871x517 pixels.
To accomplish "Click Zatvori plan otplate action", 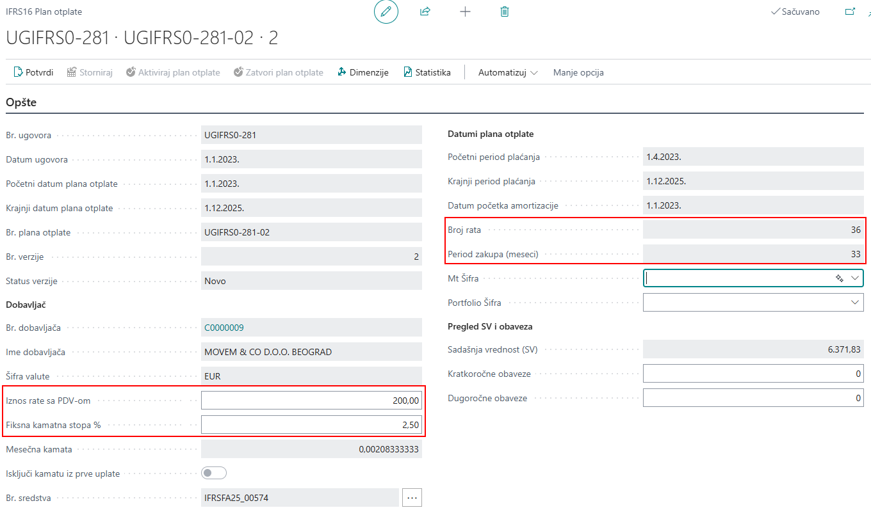I will (x=279, y=72).
